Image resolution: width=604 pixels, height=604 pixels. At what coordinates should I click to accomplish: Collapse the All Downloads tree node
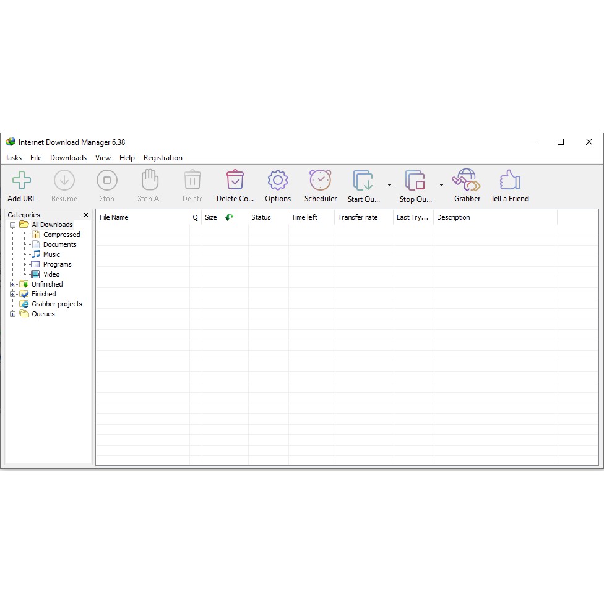(13, 225)
